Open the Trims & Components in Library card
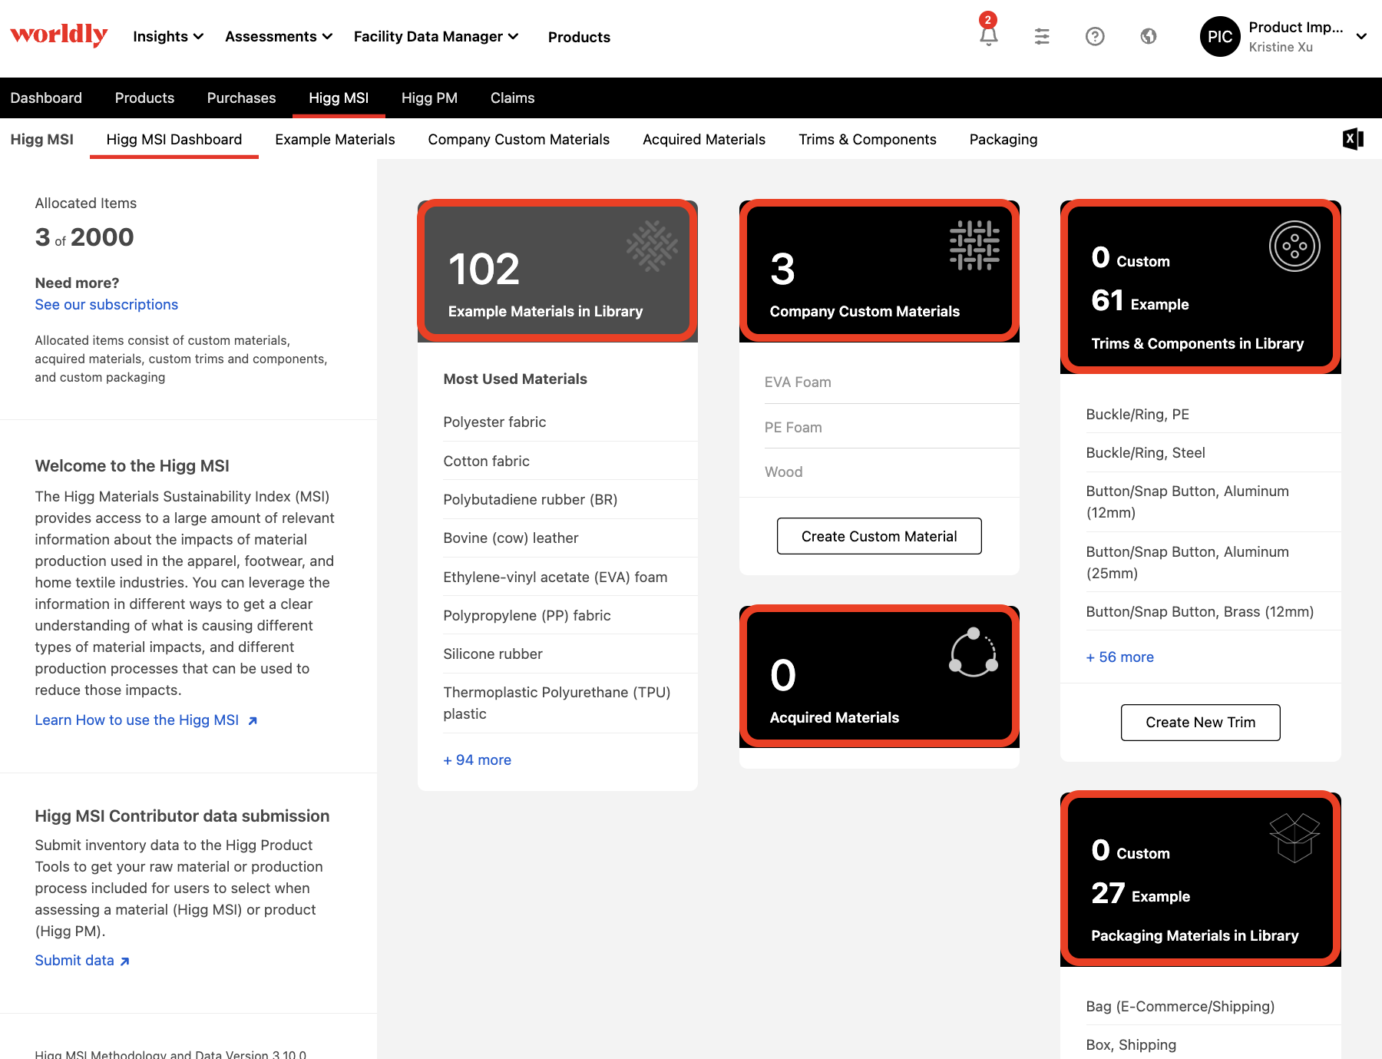This screenshot has width=1382, height=1059. (1201, 286)
